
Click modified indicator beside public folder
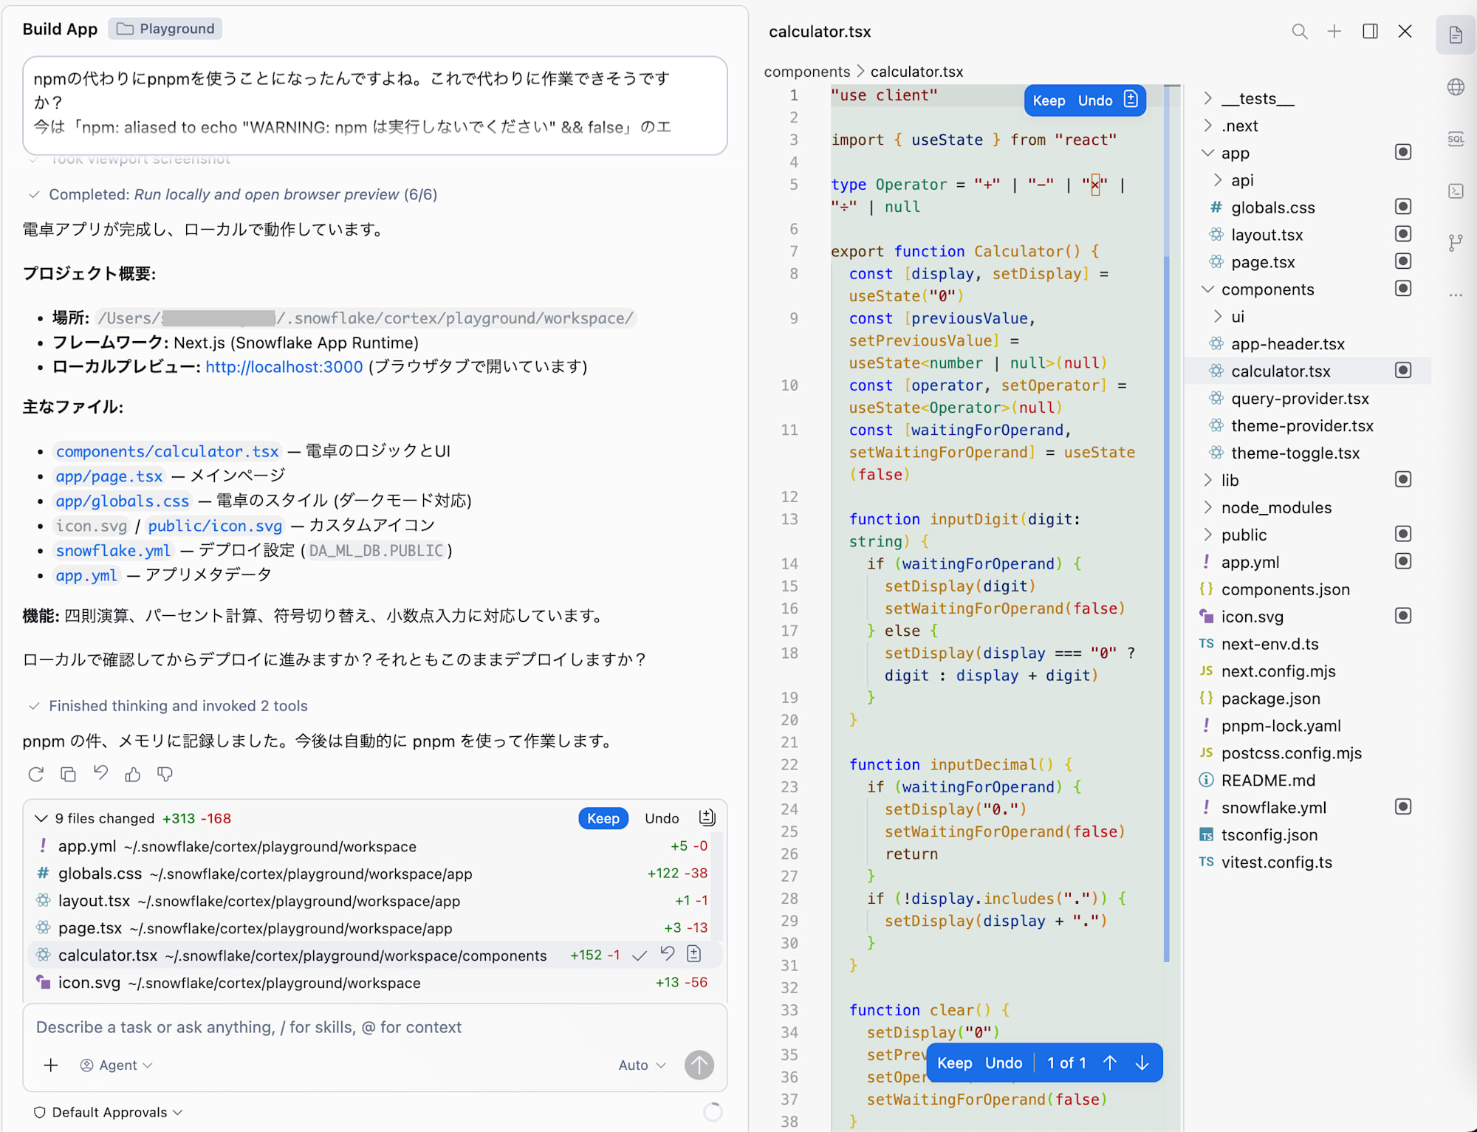(1403, 534)
